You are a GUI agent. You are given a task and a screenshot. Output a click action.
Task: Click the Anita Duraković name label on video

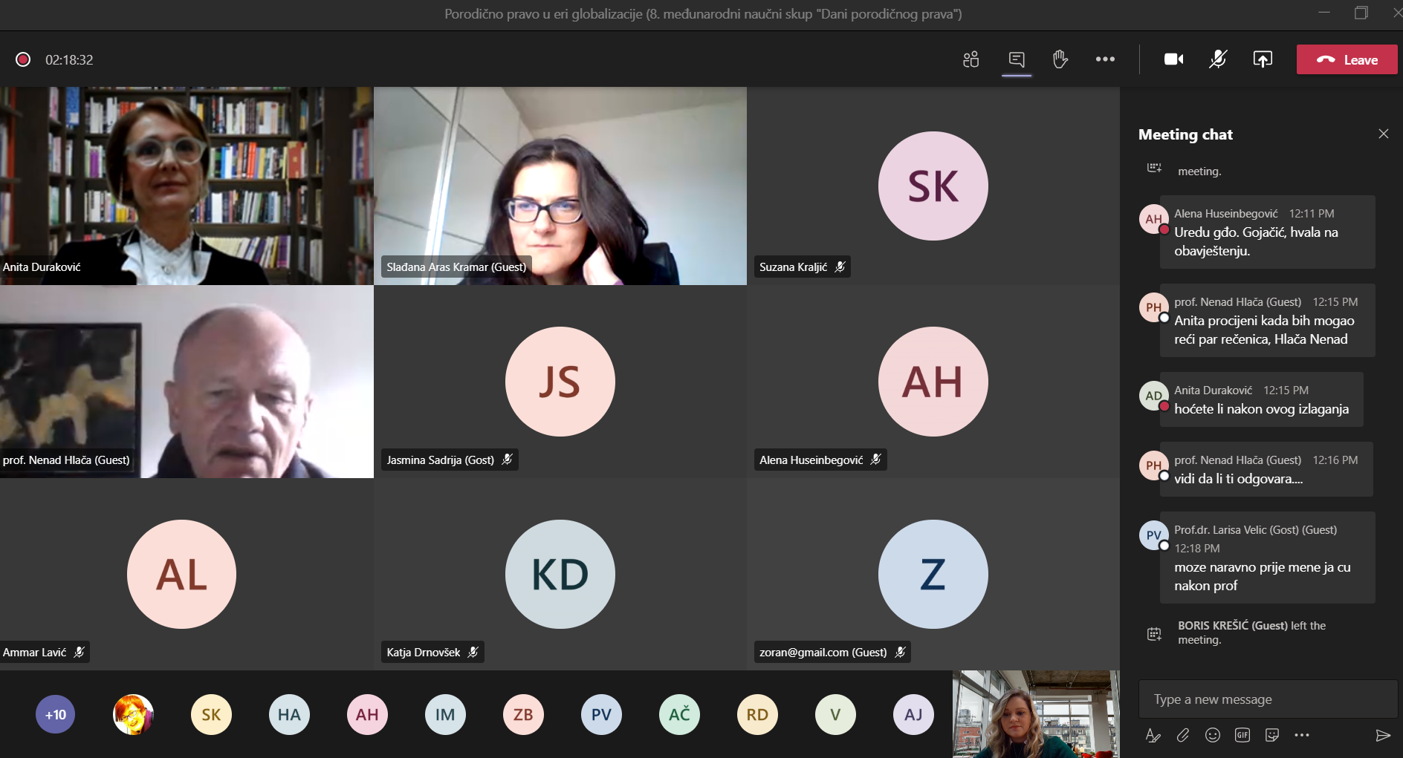42,267
